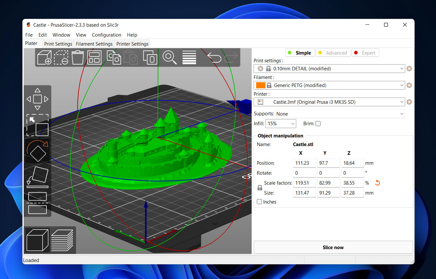The height and width of the screenshot is (279, 436).
Task: Select the Rotate tool in sidebar
Action: [38, 151]
